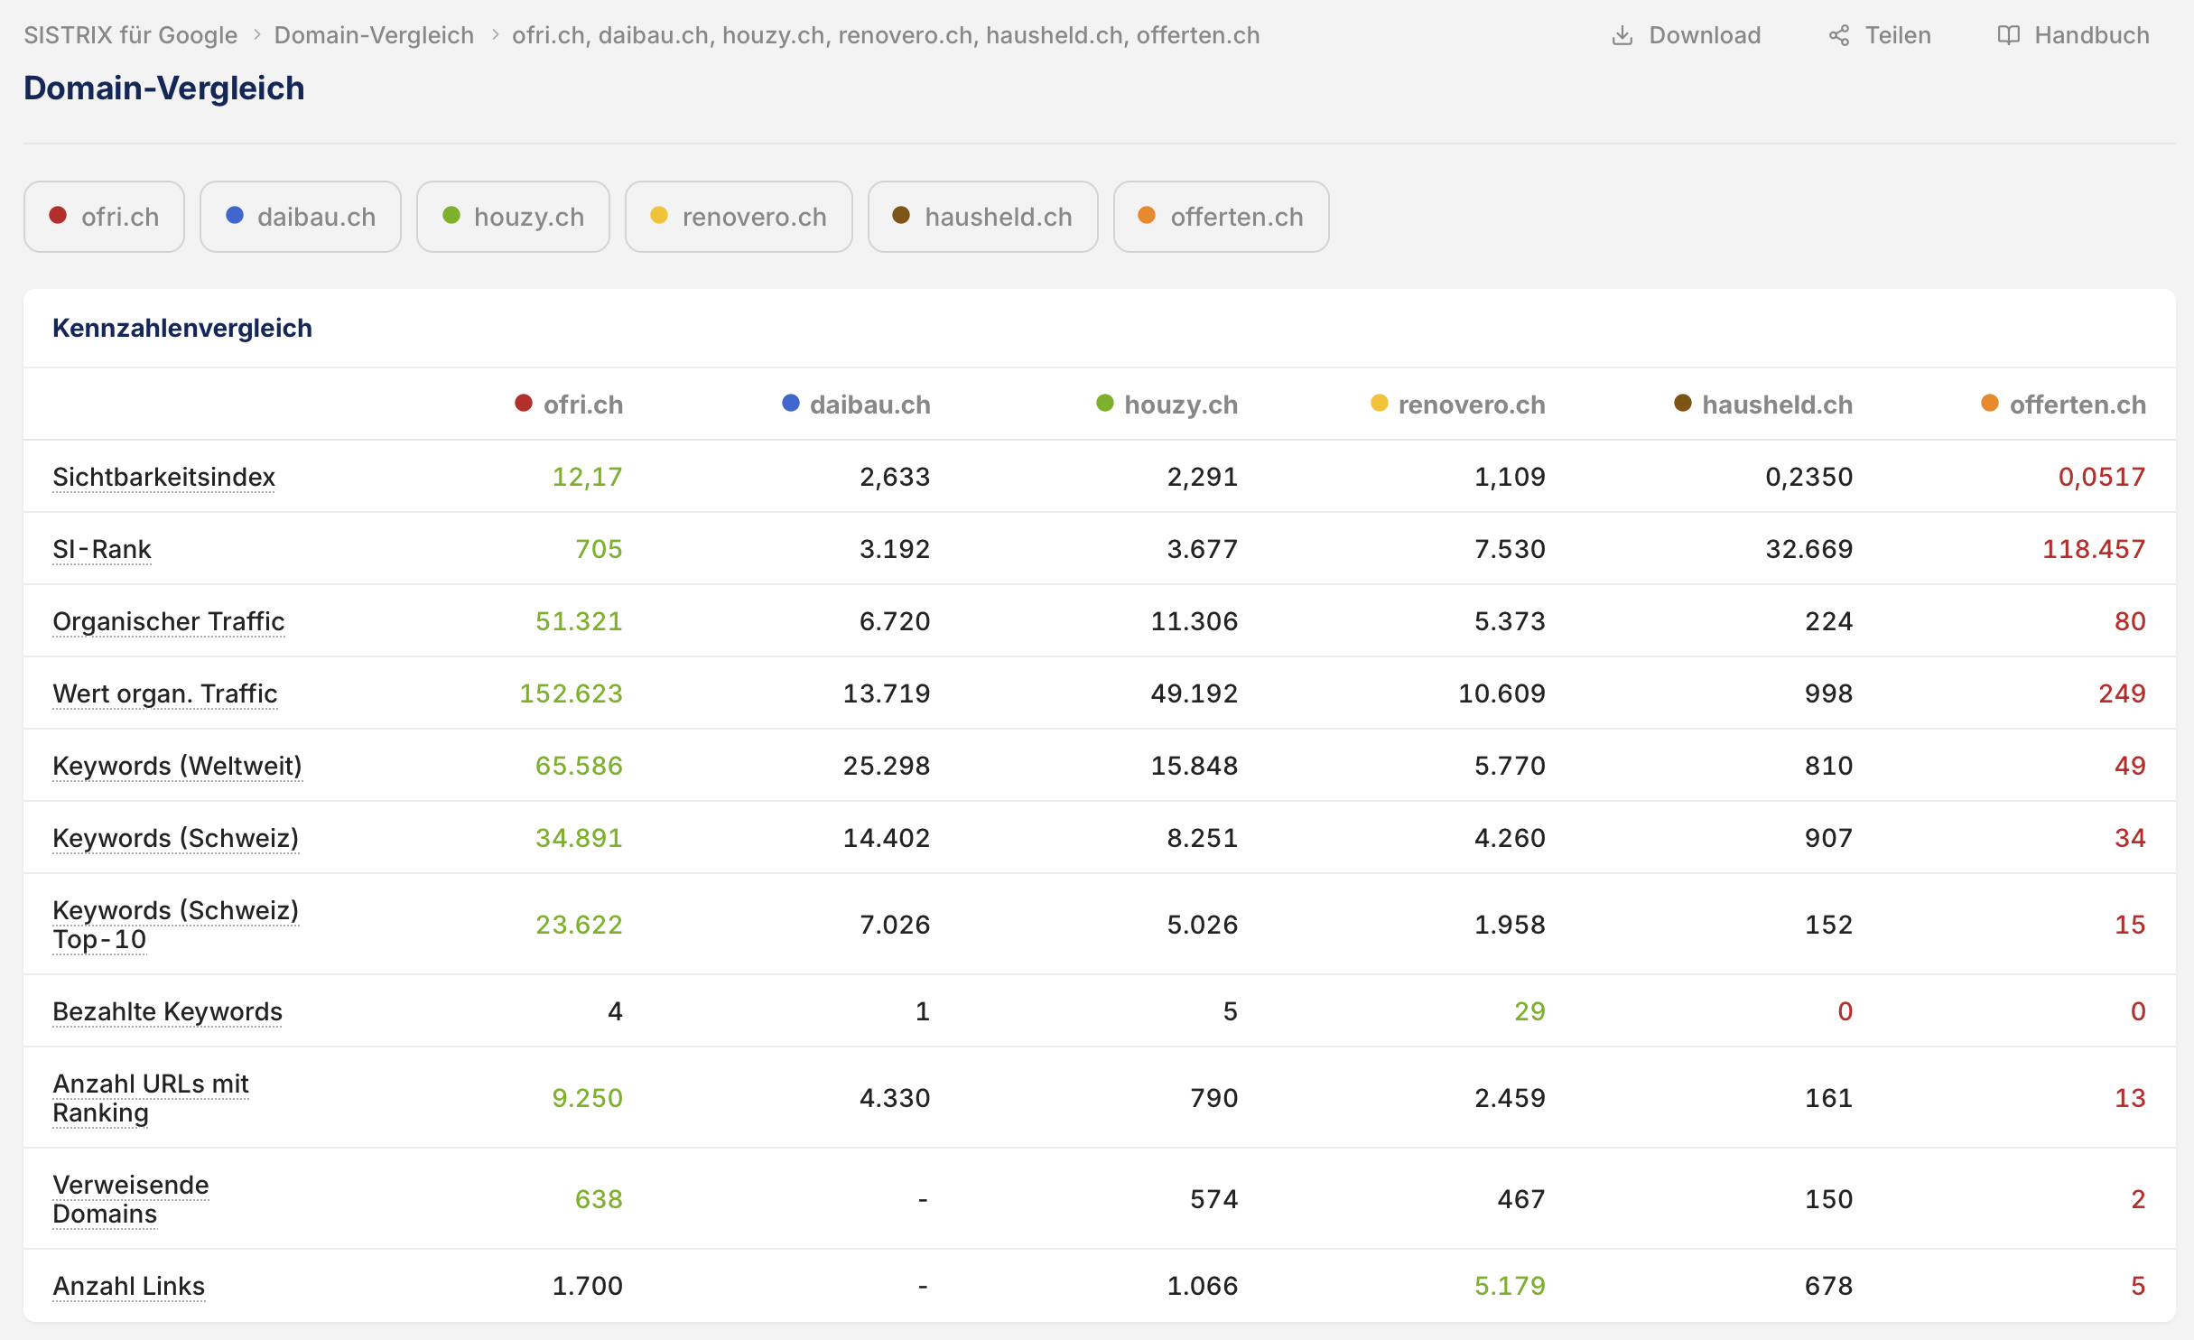Click Organischer Traffic row label
2194x1340 pixels.
(x=169, y=621)
